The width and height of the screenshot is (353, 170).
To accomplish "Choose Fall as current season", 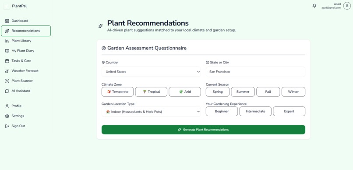I will [x=268, y=92].
